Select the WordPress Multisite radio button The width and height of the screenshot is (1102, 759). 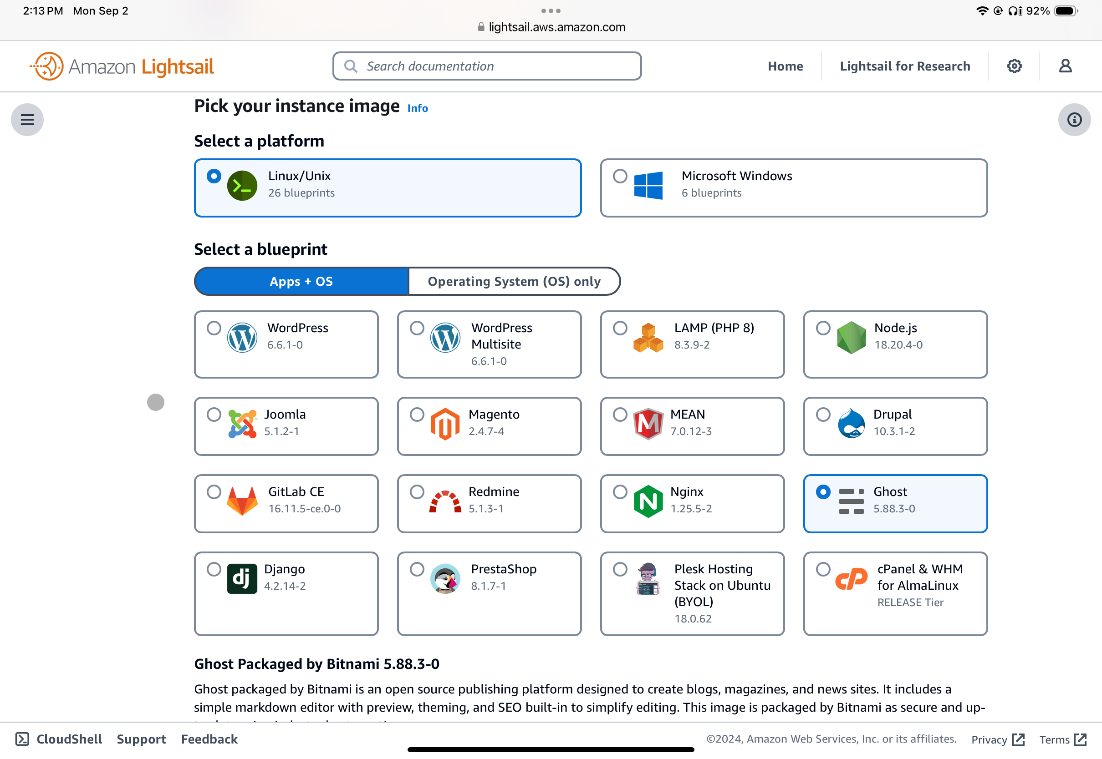pos(417,328)
